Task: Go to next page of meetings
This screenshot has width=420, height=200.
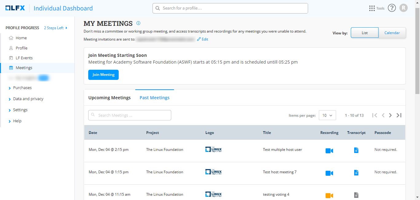Action: 390,115
